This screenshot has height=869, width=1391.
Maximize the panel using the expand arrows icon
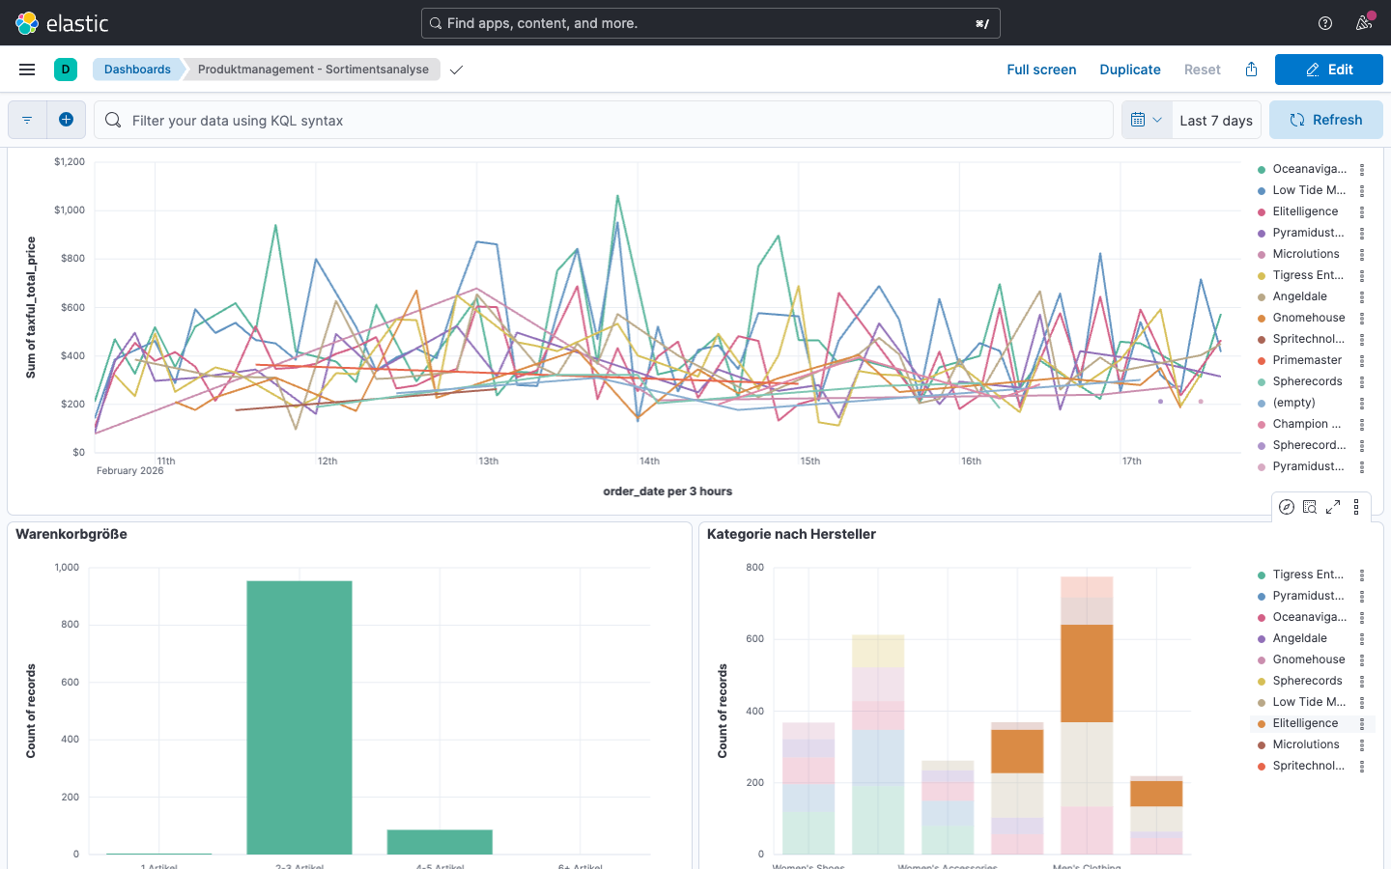click(1333, 506)
